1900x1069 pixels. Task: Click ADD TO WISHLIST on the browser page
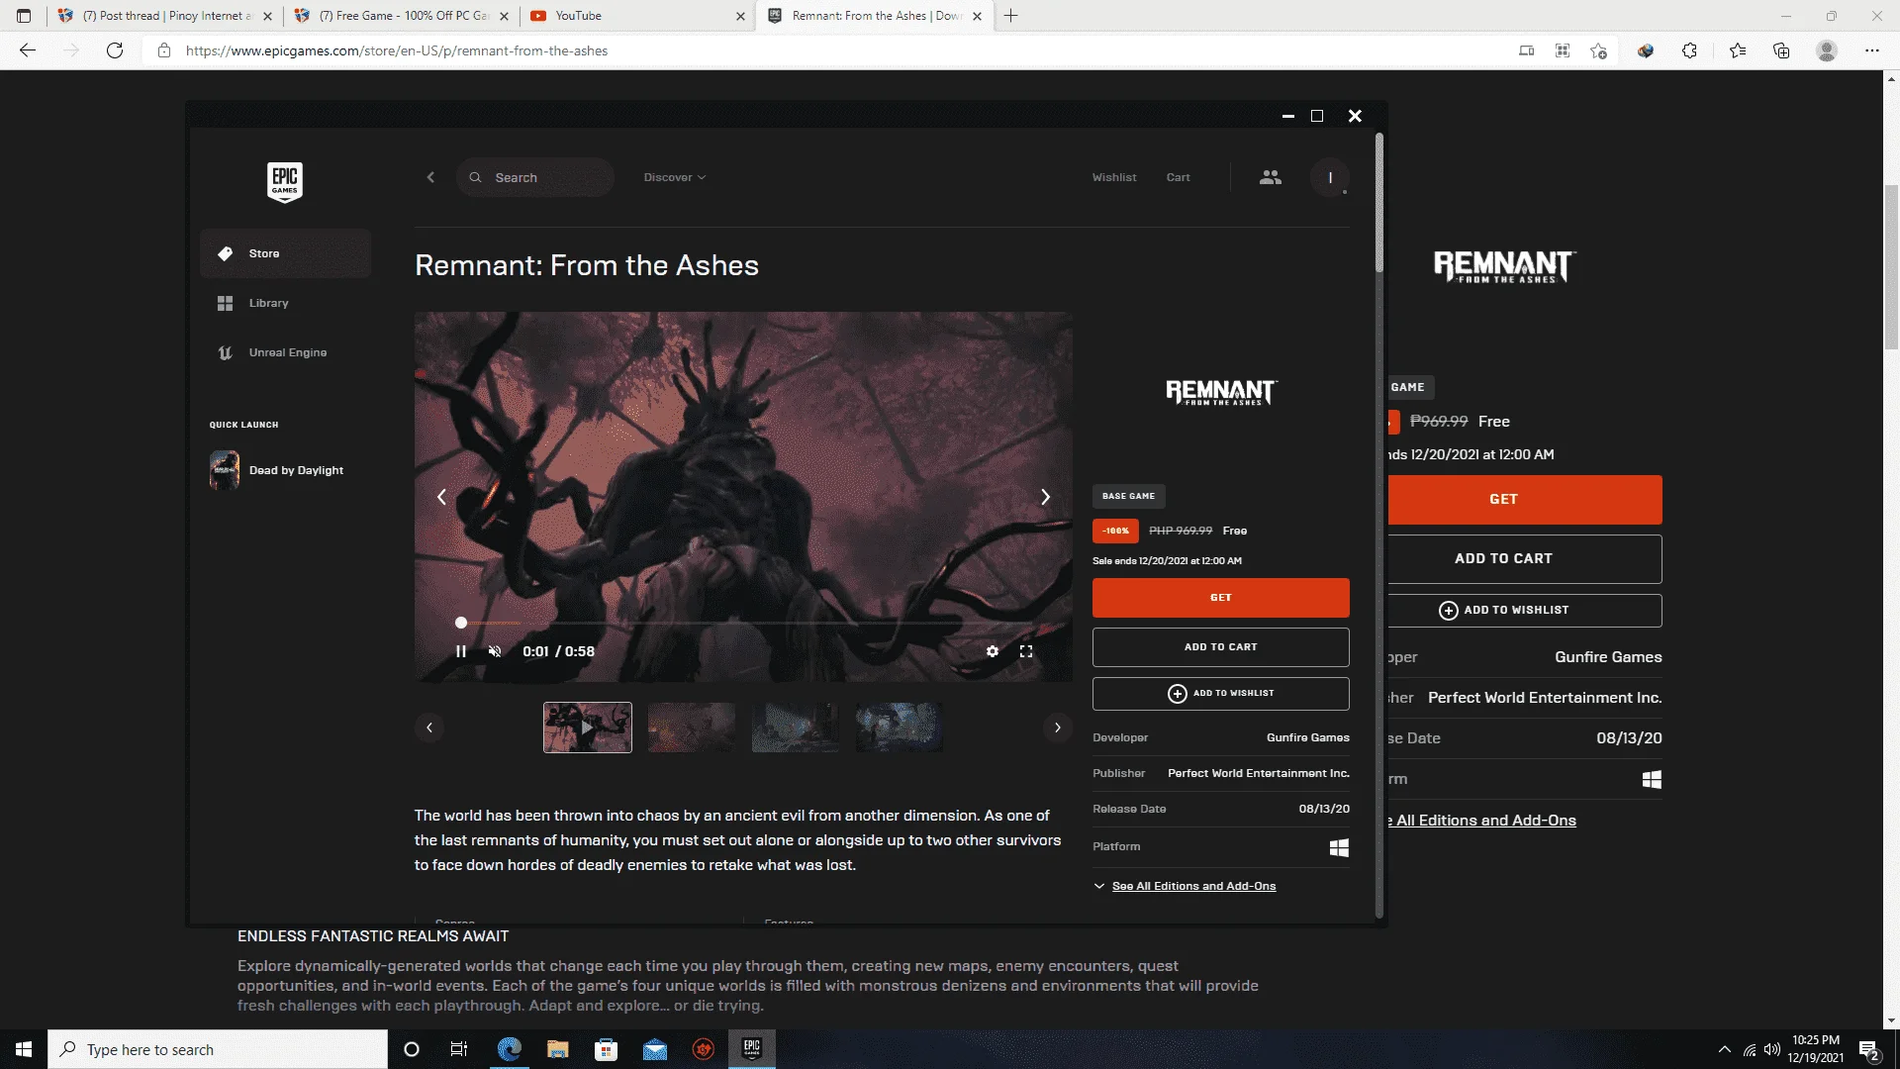1524,611
